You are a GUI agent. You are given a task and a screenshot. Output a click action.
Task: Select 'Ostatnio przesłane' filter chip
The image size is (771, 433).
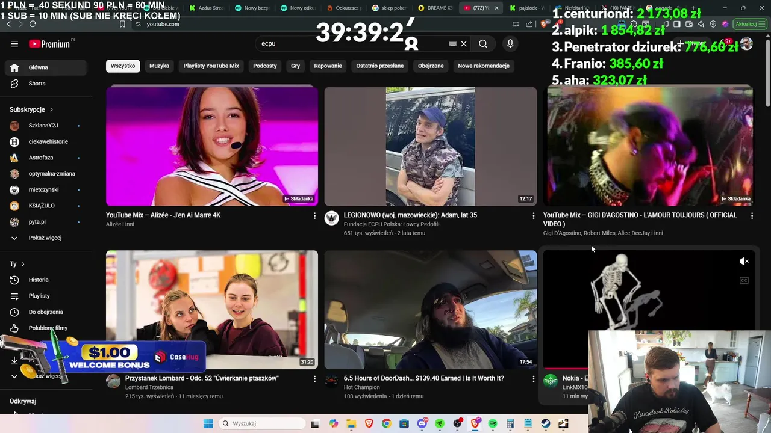click(380, 66)
